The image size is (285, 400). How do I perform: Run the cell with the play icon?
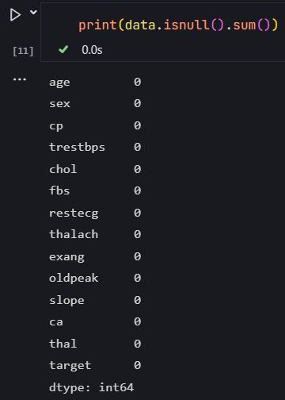pos(15,15)
